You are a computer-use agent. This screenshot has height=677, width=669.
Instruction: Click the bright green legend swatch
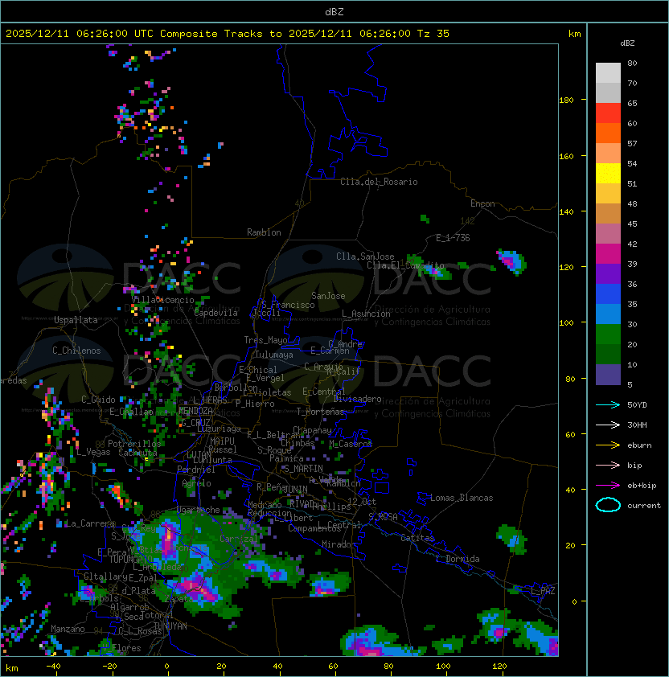tap(608, 334)
